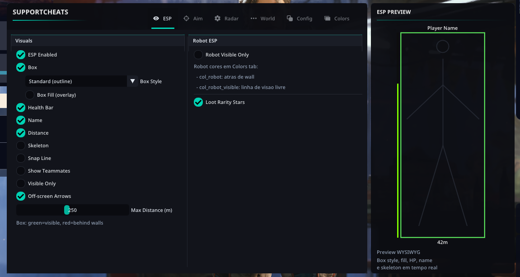Click the 42m distance label

click(x=442, y=242)
